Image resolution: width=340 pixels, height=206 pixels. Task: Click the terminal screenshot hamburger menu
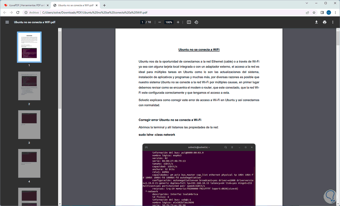pos(232,147)
